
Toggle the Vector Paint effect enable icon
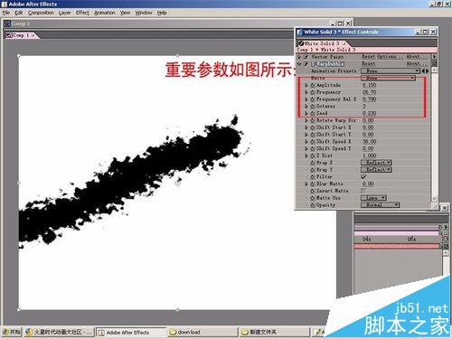pyautogui.click(x=306, y=57)
